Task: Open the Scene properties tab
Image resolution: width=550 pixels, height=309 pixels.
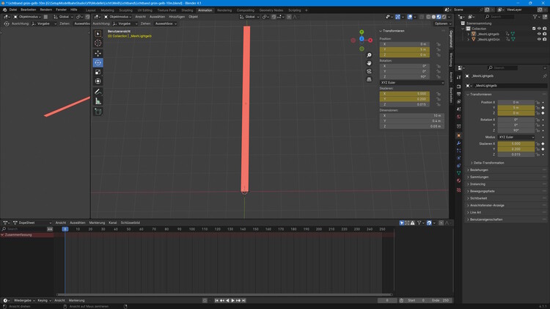Action: click(x=459, y=109)
